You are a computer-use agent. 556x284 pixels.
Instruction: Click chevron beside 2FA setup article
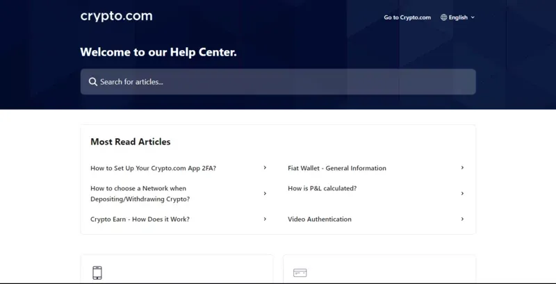pos(265,167)
